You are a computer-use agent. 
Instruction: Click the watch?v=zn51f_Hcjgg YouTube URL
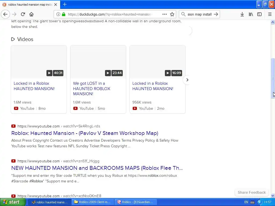pyautogui.click(x=58, y=161)
